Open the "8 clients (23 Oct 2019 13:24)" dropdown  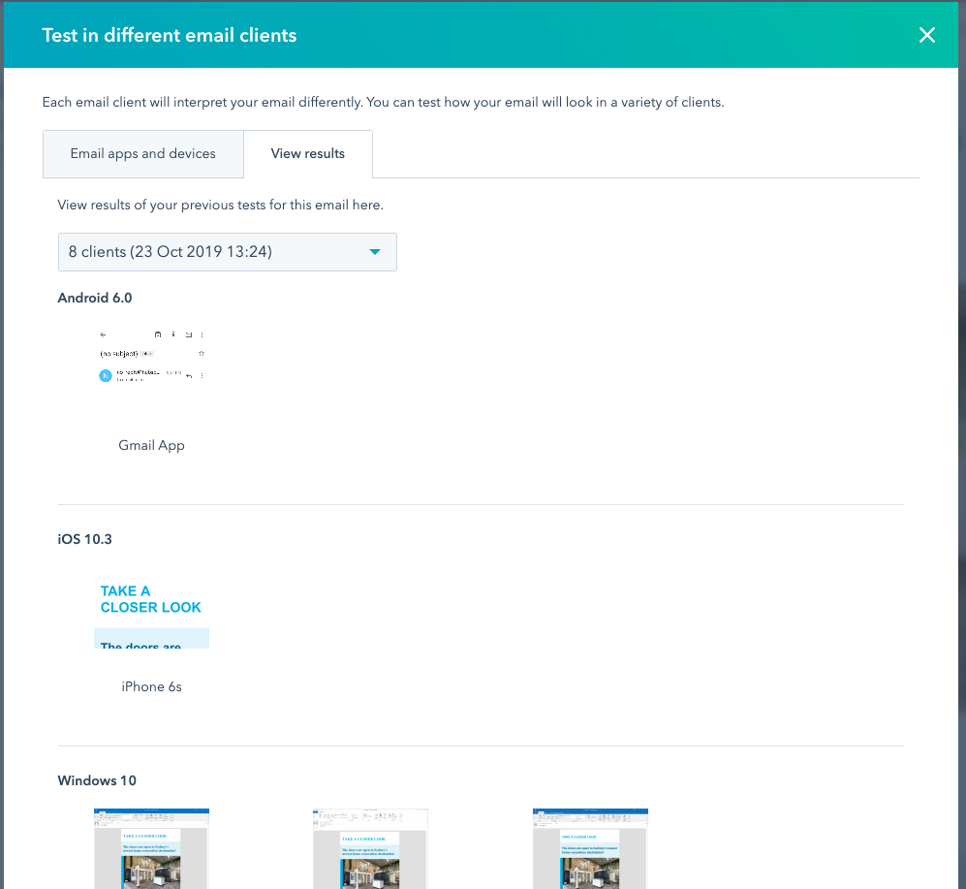point(227,251)
